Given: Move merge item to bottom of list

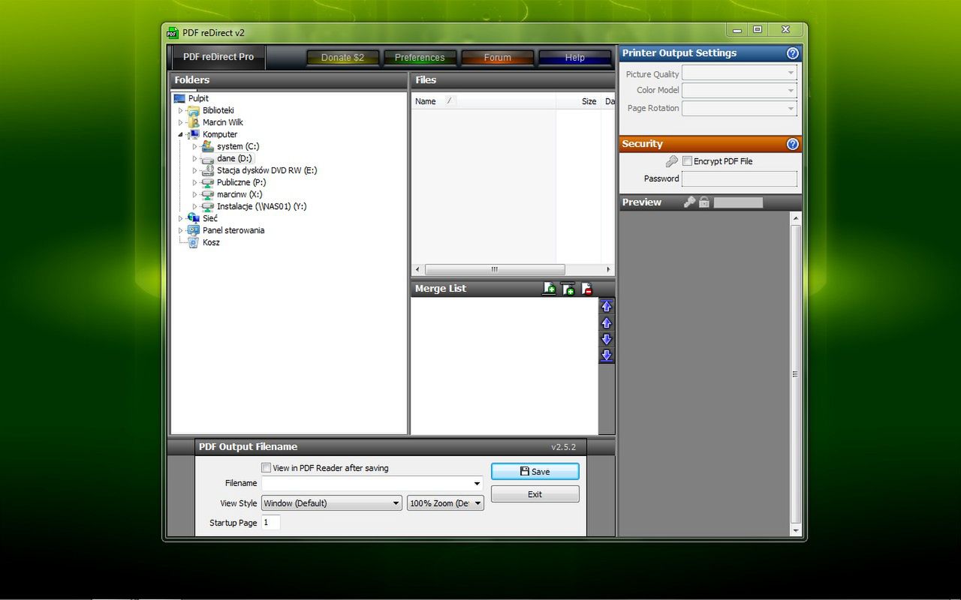Looking at the screenshot, I should [x=607, y=355].
